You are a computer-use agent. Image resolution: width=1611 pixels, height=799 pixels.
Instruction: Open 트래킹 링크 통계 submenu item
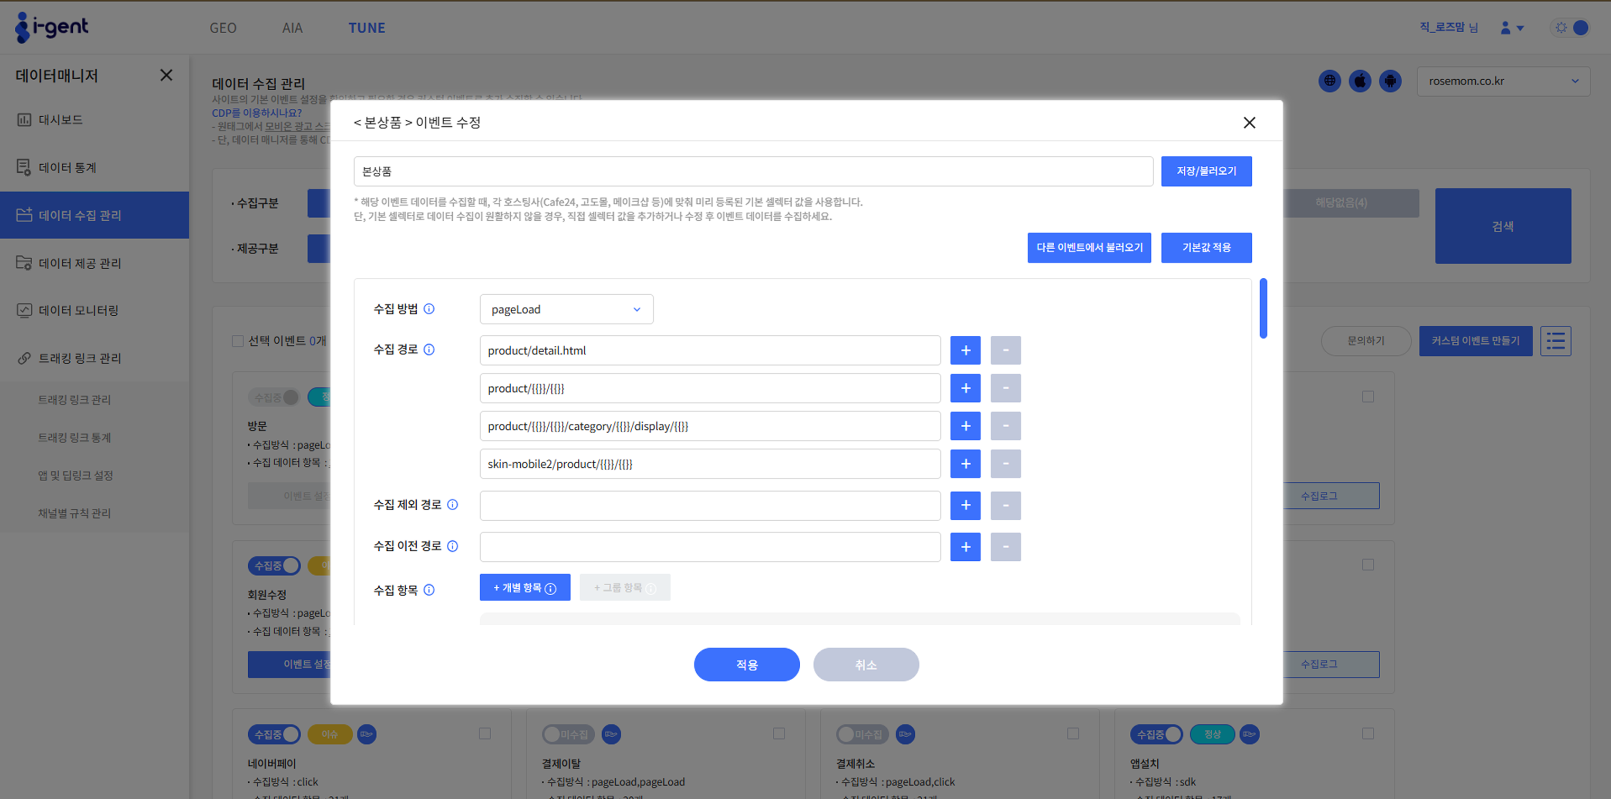tap(74, 438)
